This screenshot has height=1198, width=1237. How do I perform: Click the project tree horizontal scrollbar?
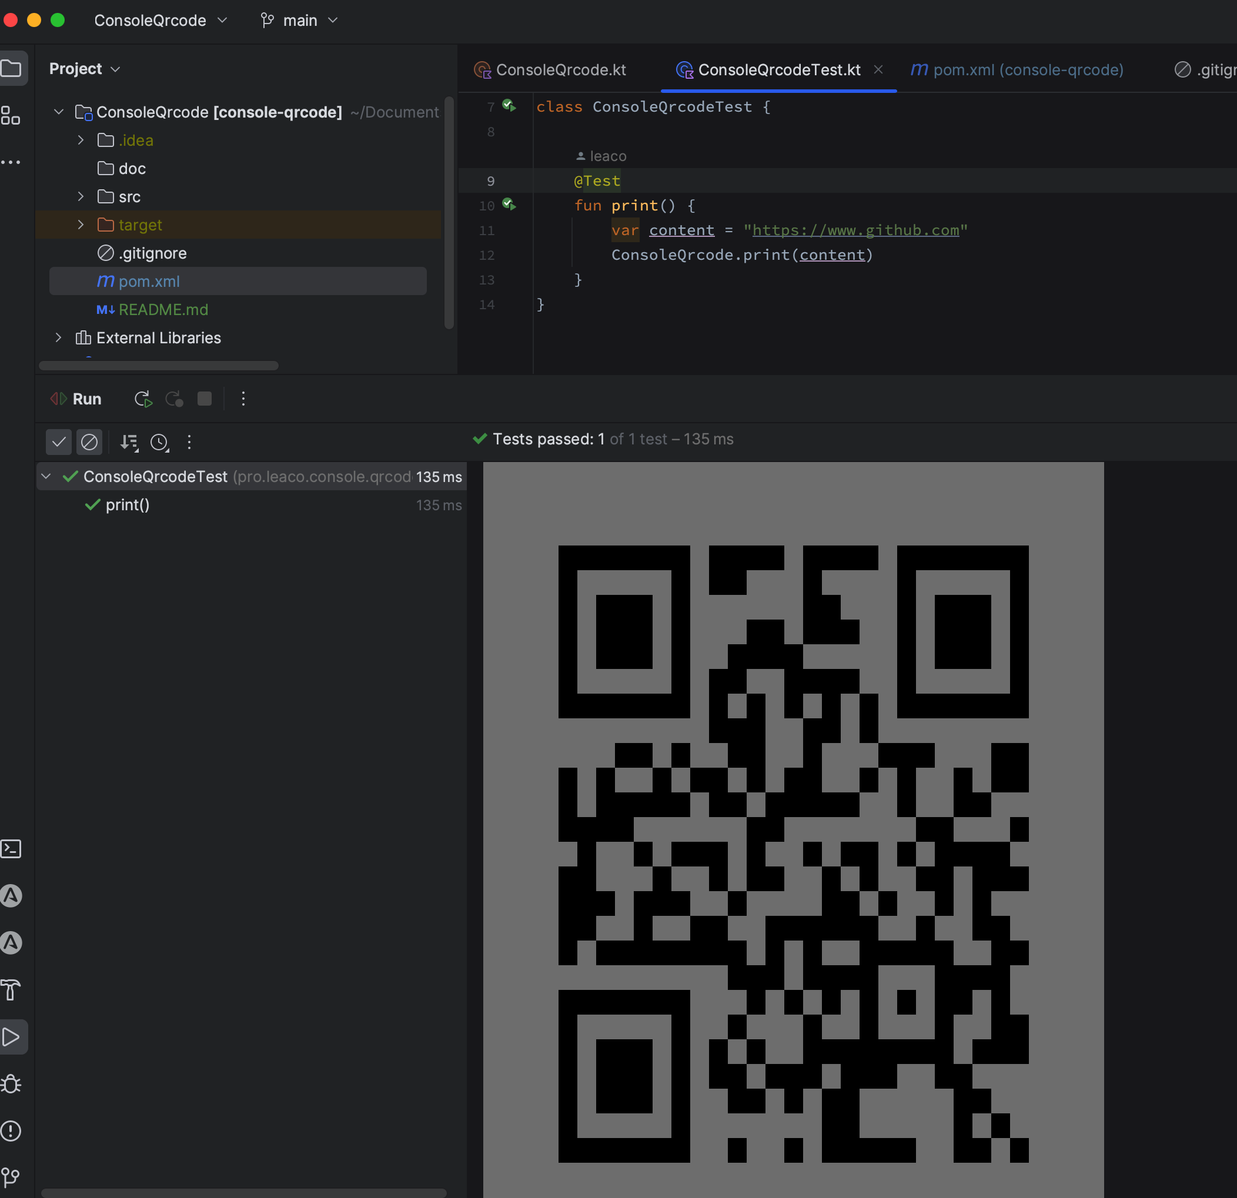tap(158, 366)
